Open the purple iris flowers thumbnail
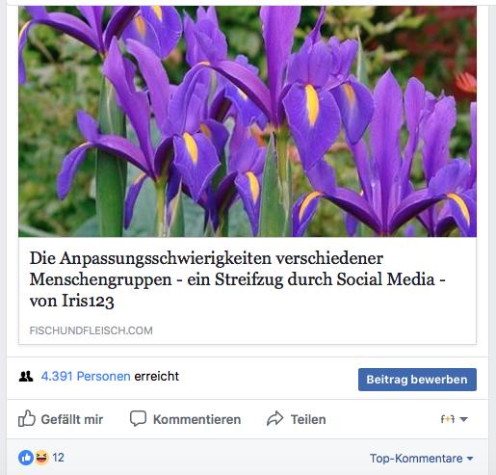The height and width of the screenshot is (475, 496). click(x=248, y=121)
